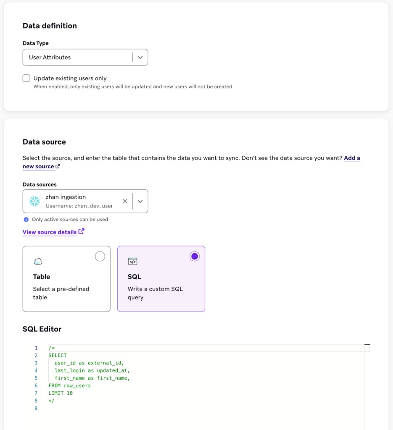393x430 pixels.
Task: Open the Data Type dropdown showing User Attributes
Action: tap(85, 57)
